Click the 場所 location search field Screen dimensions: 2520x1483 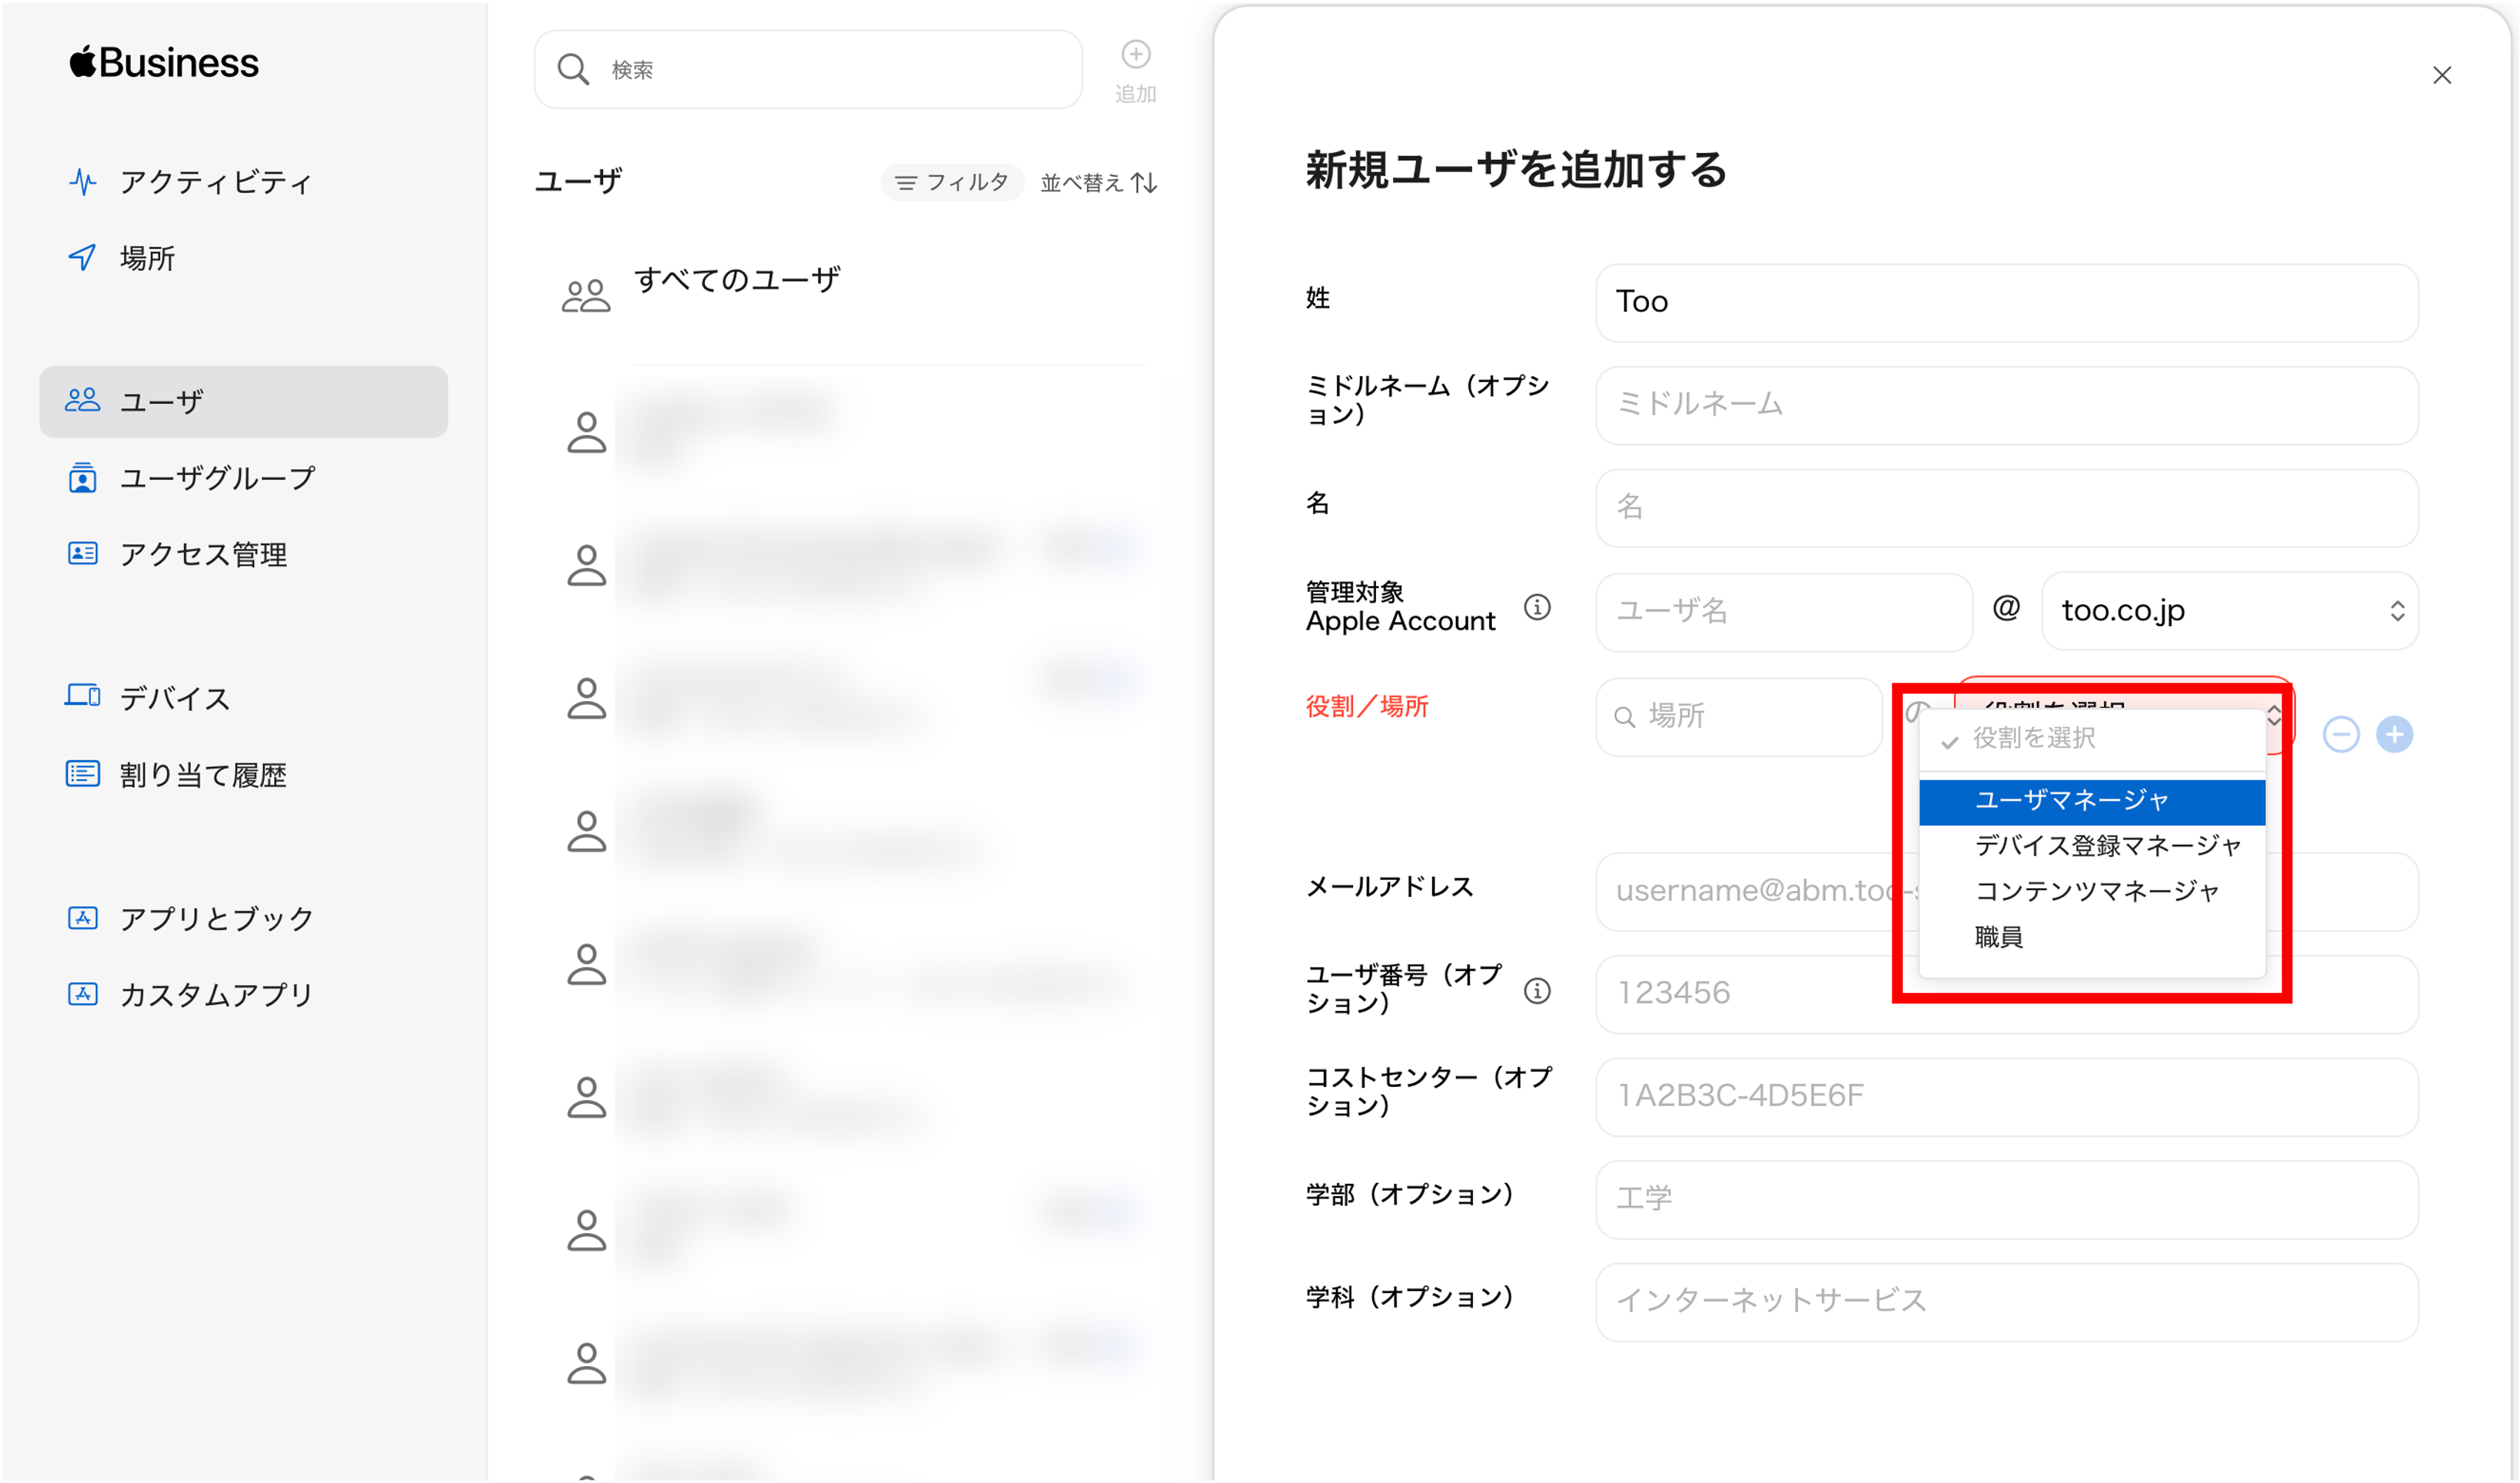point(1738,716)
